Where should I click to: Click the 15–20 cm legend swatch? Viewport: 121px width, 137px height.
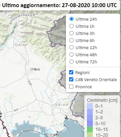[90, 135]
